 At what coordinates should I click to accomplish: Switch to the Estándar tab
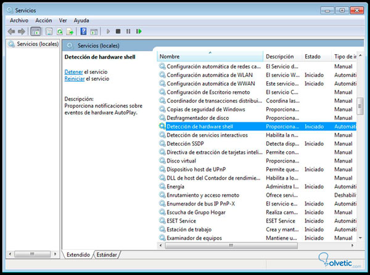point(107,255)
